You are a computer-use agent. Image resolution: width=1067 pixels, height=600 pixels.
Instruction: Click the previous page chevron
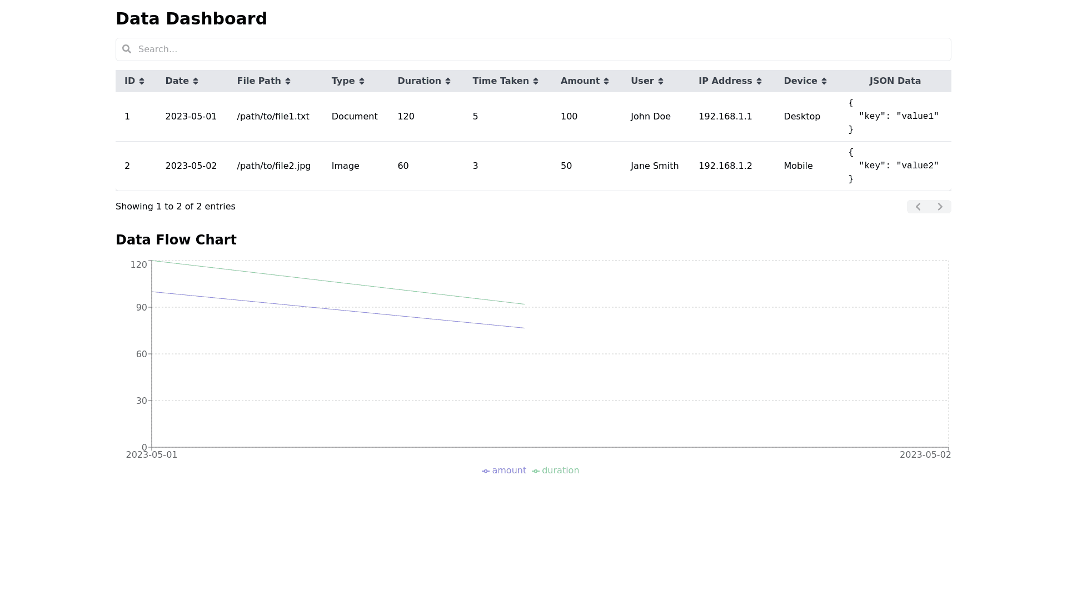coord(918,206)
